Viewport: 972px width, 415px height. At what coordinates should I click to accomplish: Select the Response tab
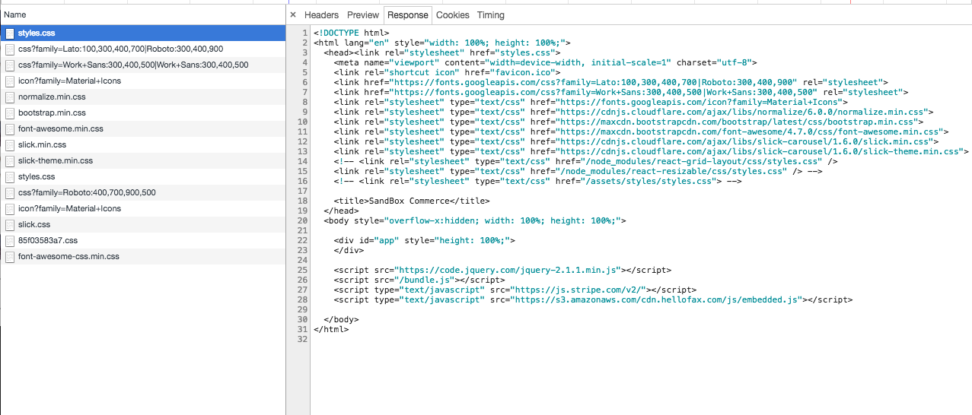pos(407,15)
